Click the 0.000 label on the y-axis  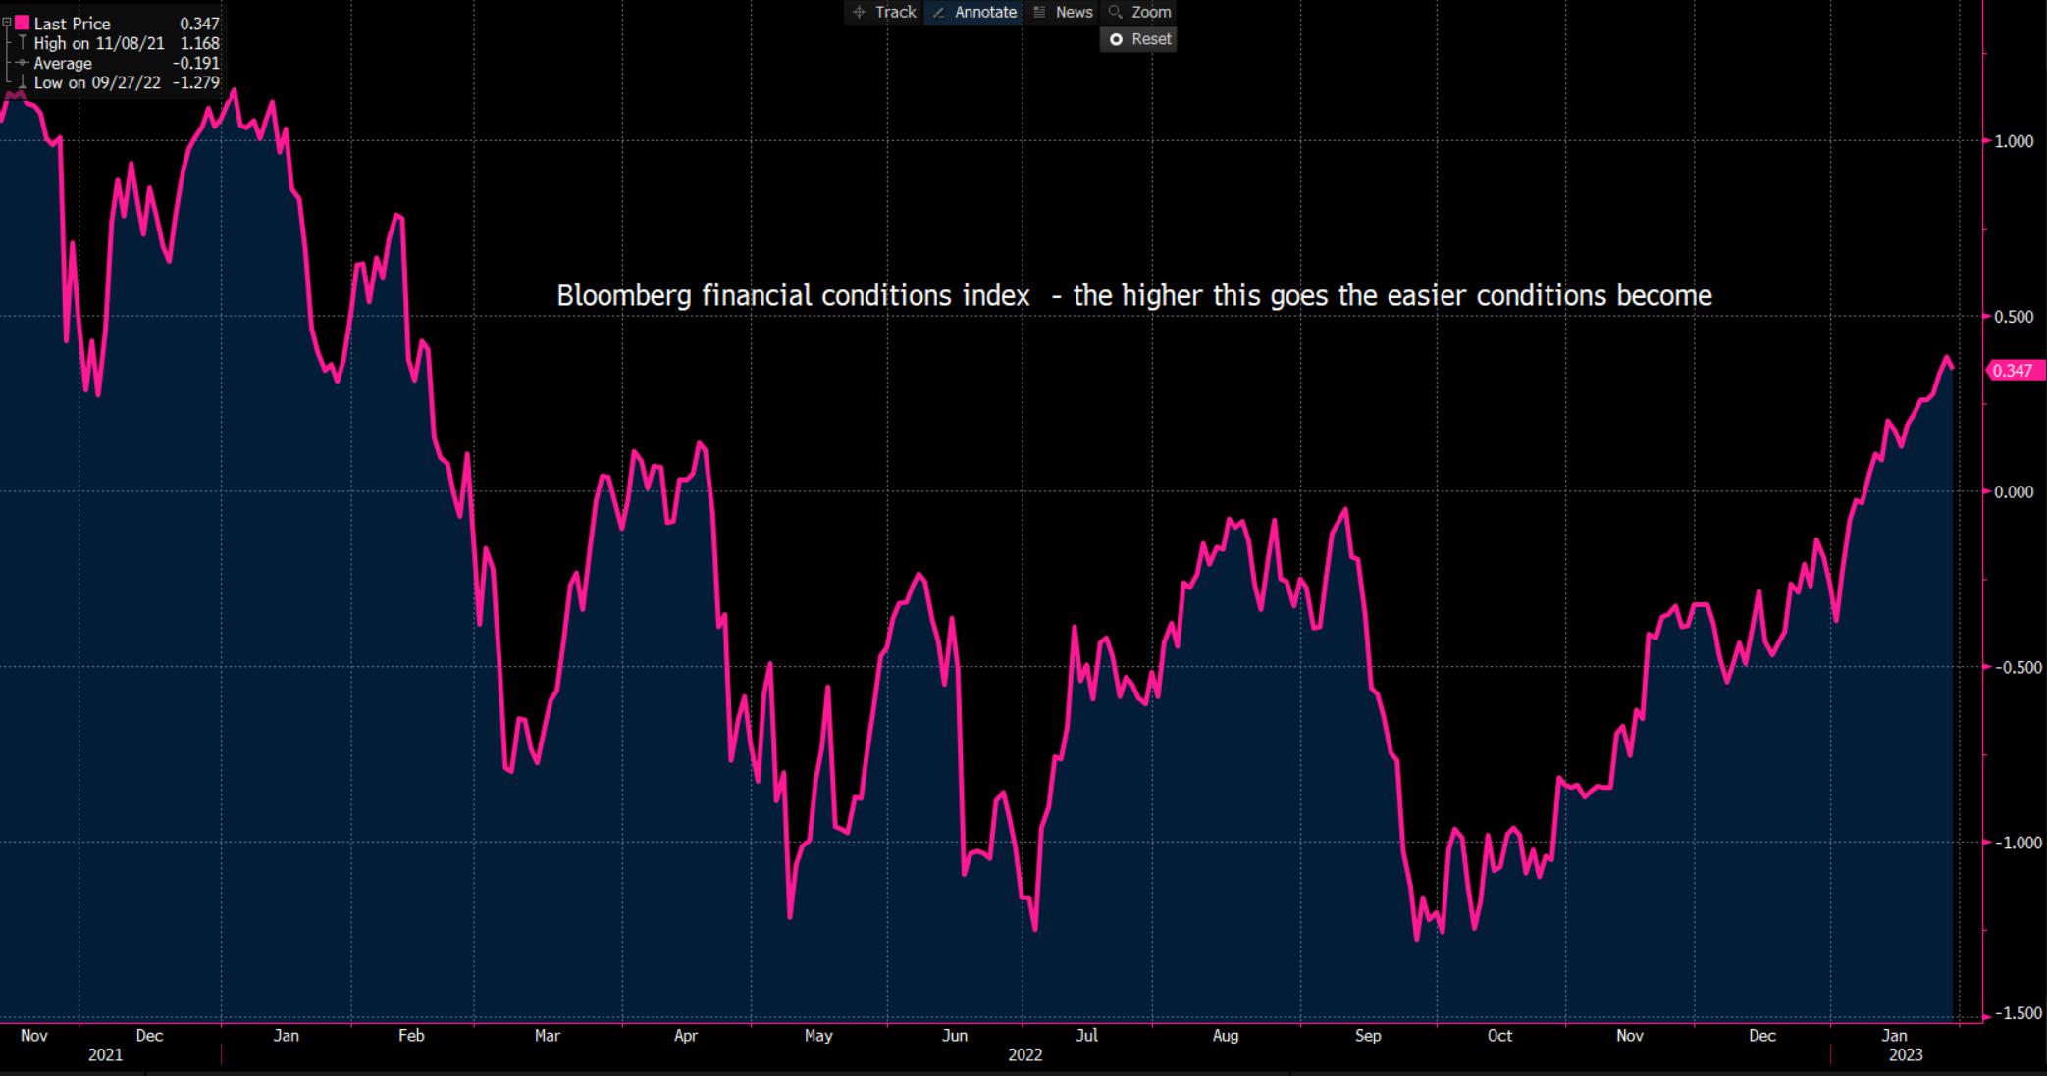2015,492
